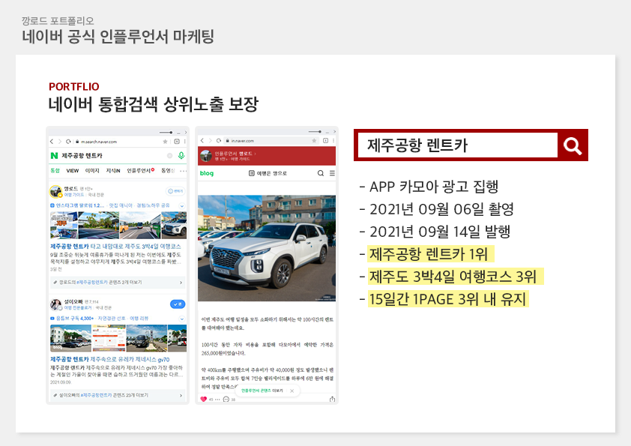
Task: Click the red magnifier search button
Action: [573, 145]
